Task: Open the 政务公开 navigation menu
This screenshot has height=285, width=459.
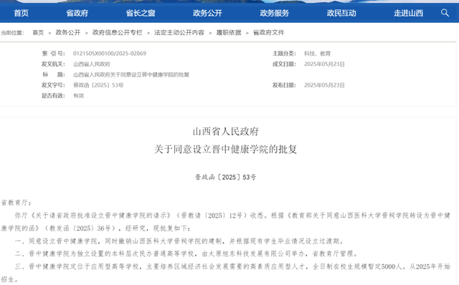Action: [x=207, y=13]
